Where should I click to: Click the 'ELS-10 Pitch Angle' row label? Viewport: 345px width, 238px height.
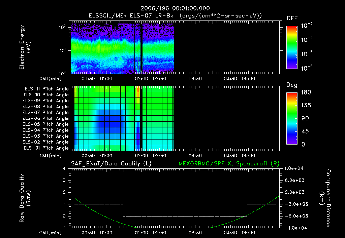[x=46, y=95]
